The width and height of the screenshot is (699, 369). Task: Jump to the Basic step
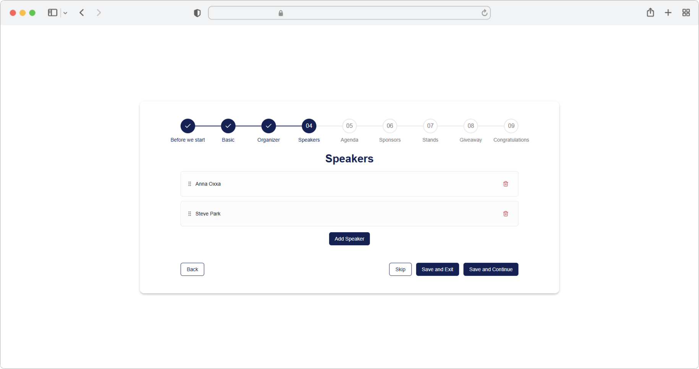click(x=228, y=126)
